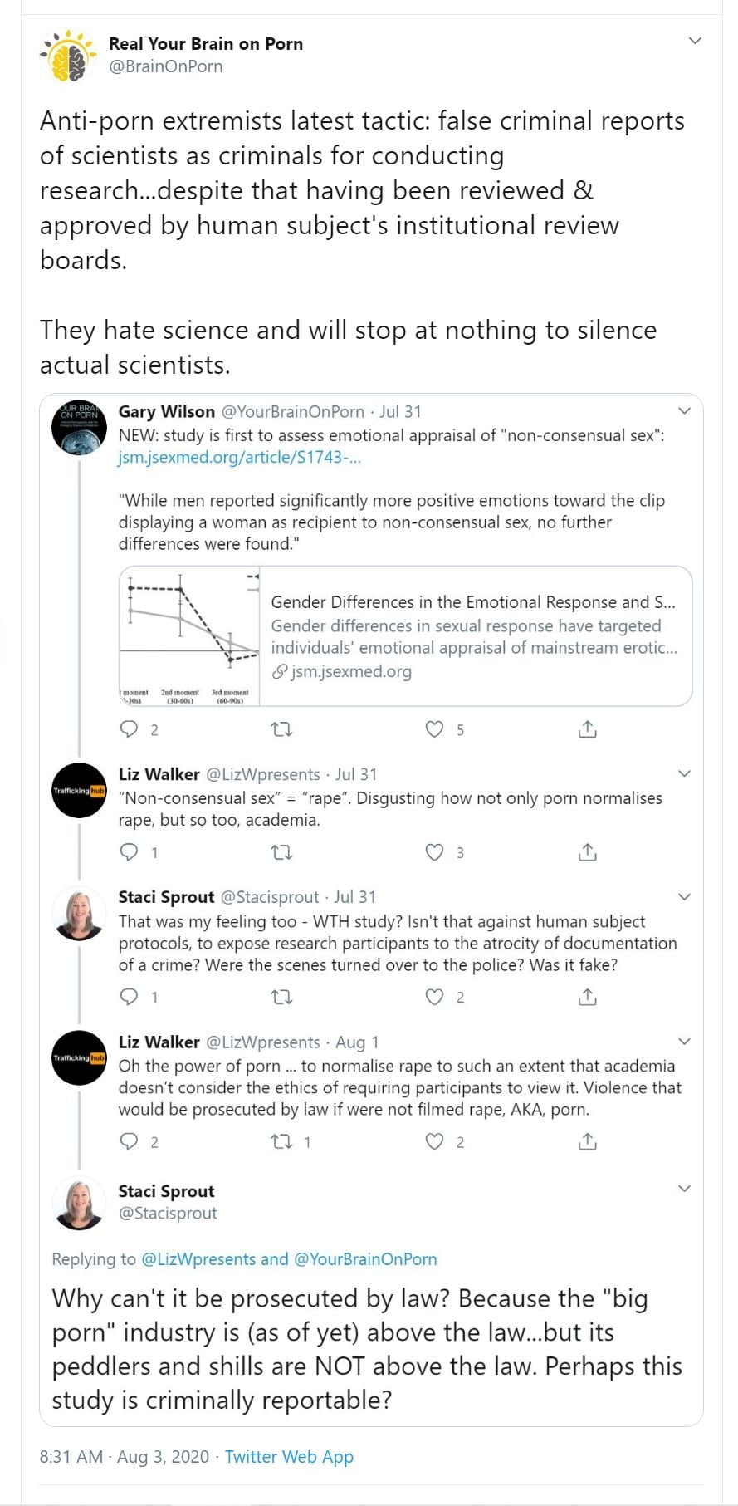Click the Twitter Web App link
Image resolution: width=738 pixels, height=1506 pixels.
point(289,1456)
